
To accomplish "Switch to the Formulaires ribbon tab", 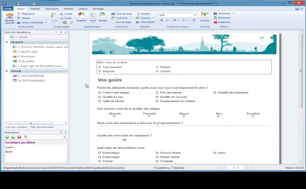I will (x=52, y=9).
